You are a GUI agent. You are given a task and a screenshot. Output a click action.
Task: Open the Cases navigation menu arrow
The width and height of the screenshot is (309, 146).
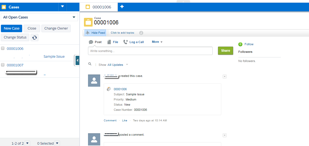[63, 7]
